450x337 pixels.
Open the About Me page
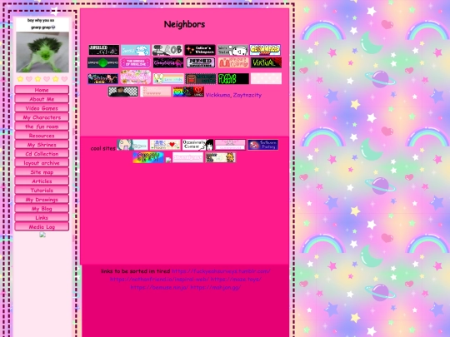pyautogui.click(x=42, y=99)
